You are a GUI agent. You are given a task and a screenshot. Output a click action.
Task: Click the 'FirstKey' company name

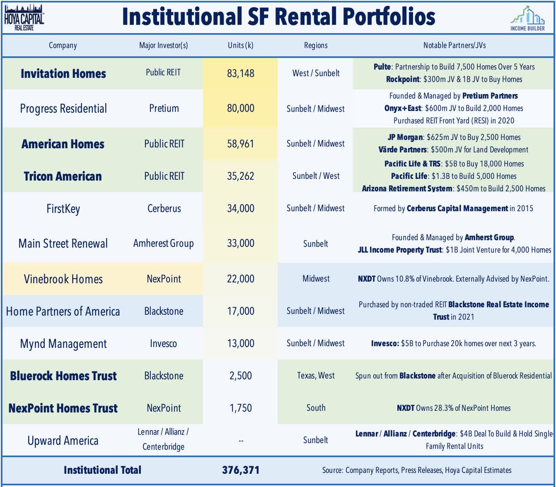click(x=63, y=208)
